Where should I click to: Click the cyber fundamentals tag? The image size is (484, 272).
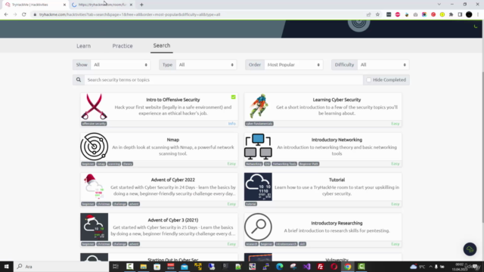point(259,124)
